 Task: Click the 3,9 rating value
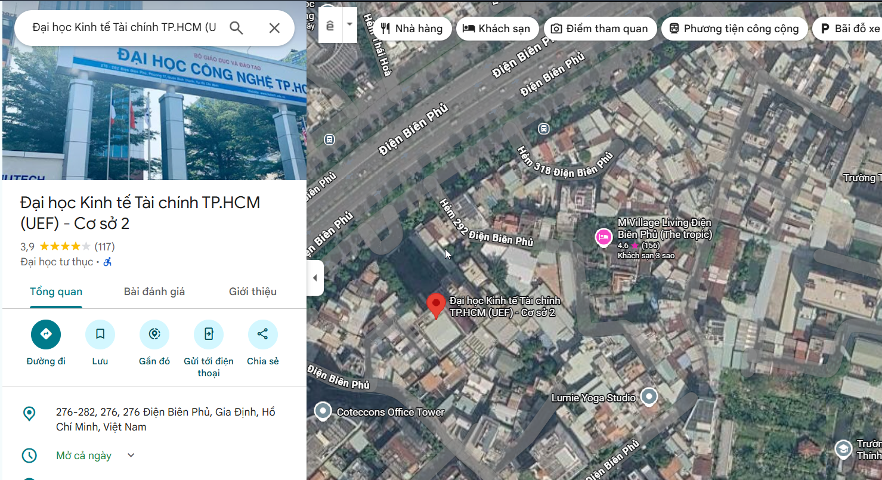coord(27,246)
